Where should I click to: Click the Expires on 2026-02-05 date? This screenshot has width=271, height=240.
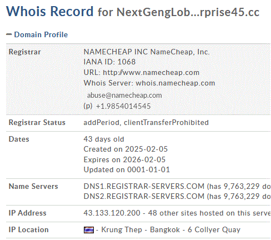pos(124,159)
